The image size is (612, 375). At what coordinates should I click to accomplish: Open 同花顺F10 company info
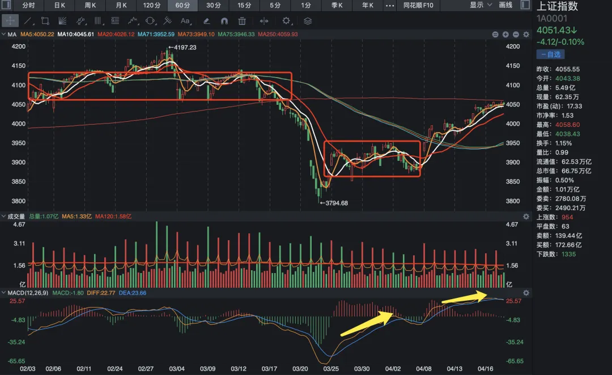(418, 5)
